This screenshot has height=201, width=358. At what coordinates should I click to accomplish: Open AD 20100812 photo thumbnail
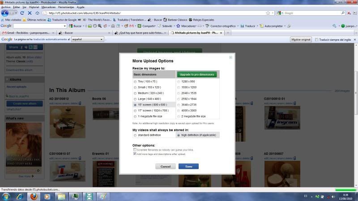coord(68,122)
